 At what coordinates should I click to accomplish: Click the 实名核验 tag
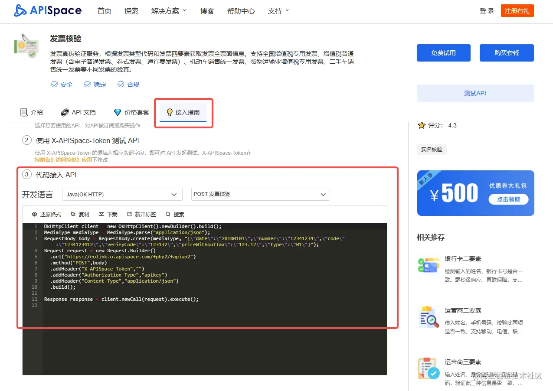click(x=432, y=150)
